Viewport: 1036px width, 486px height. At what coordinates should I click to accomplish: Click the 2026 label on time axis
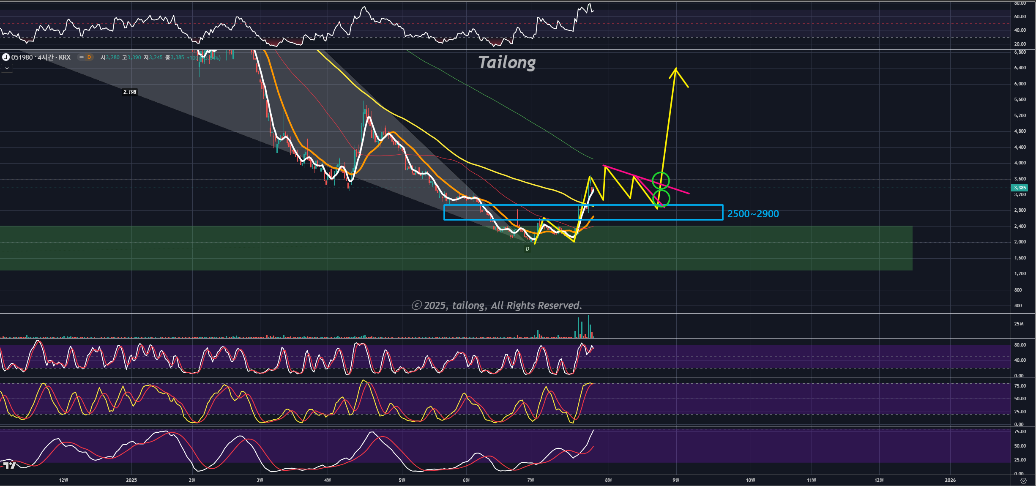click(x=950, y=480)
